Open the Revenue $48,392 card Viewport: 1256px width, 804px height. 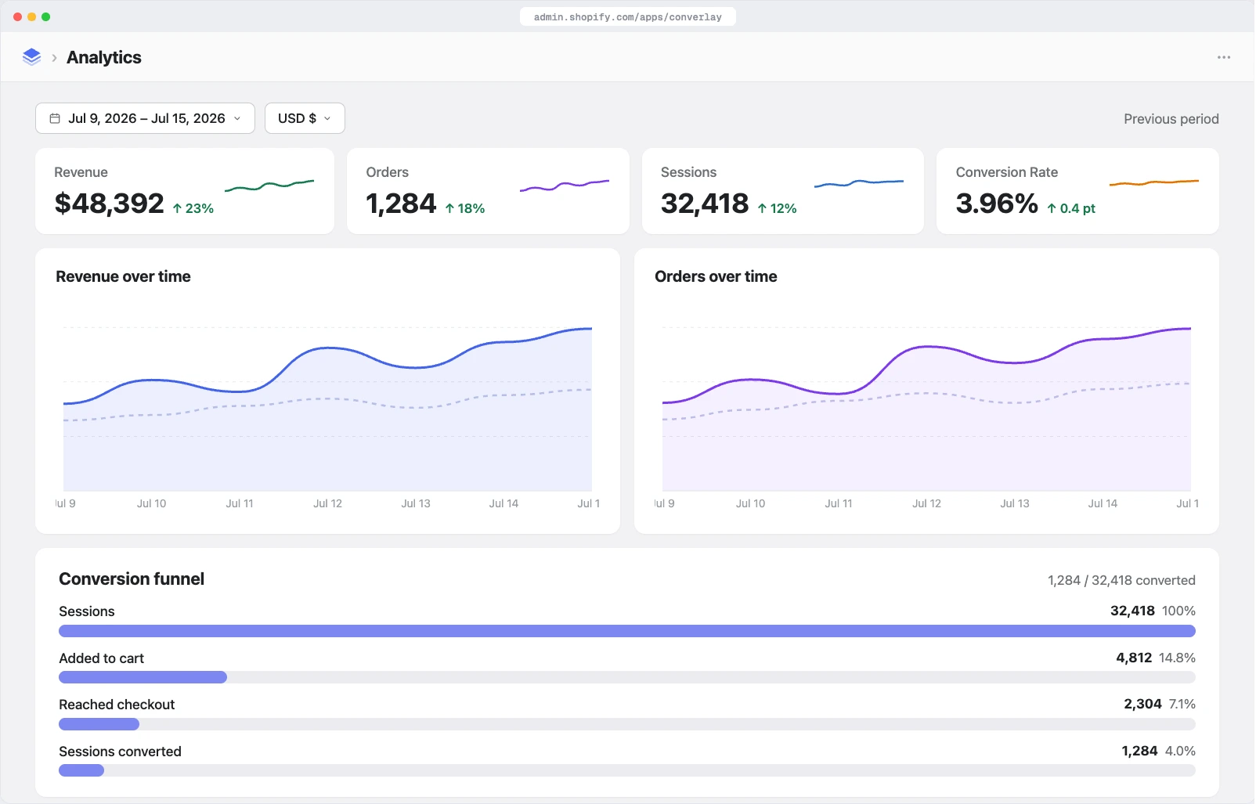[185, 191]
